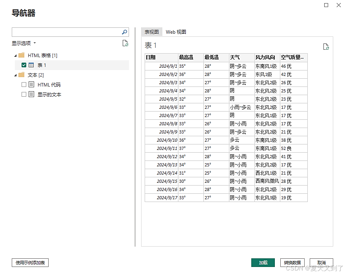Close the navigator dialog
This screenshot has height=274, width=345.
click(339, 5)
